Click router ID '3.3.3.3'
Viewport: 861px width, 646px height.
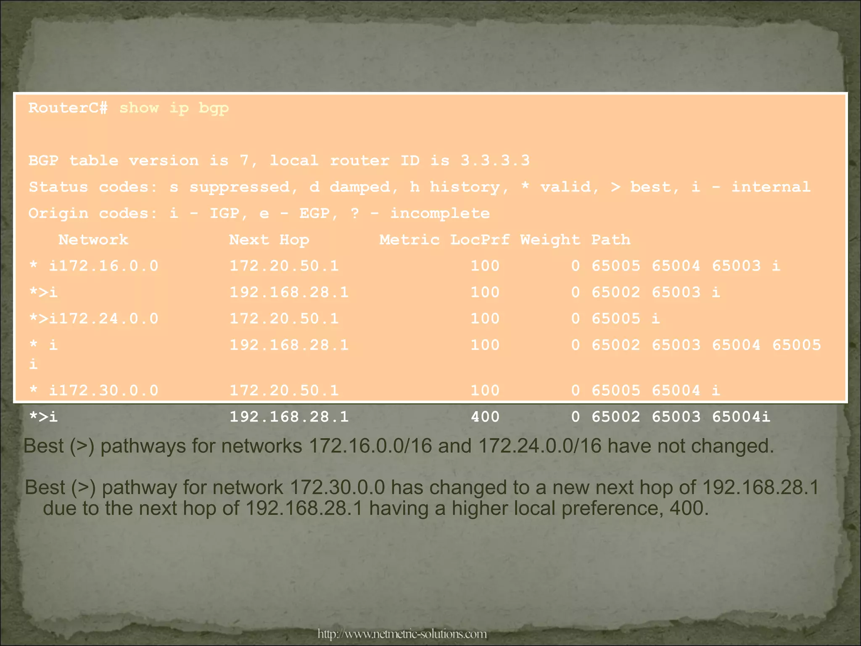pyautogui.click(x=495, y=161)
